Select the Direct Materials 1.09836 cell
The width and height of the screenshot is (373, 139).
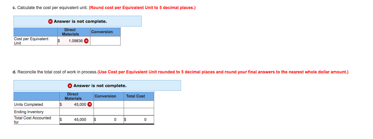pyautogui.click(x=74, y=41)
